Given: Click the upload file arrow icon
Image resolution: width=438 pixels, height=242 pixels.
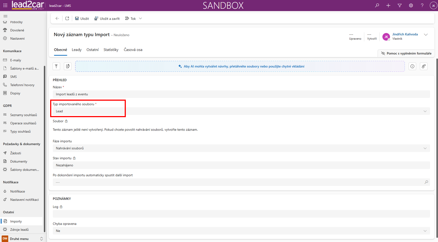Looking at the screenshot, I should point(56,66).
